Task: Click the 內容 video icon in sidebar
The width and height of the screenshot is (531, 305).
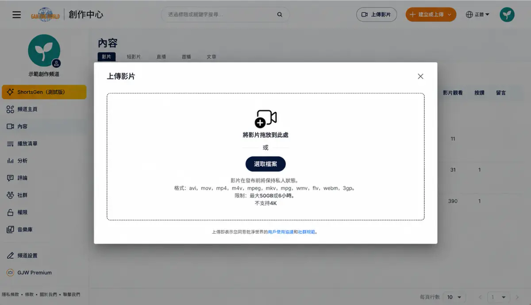Action: pos(10,127)
